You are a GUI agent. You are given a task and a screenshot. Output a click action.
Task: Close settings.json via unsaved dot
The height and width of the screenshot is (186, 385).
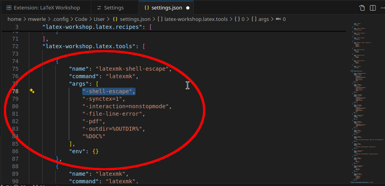tap(188, 8)
